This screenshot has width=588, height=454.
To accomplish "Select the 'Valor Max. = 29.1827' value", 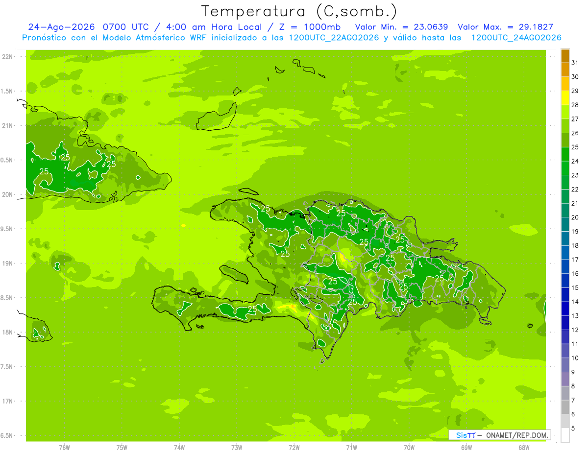I will click(505, 27).
